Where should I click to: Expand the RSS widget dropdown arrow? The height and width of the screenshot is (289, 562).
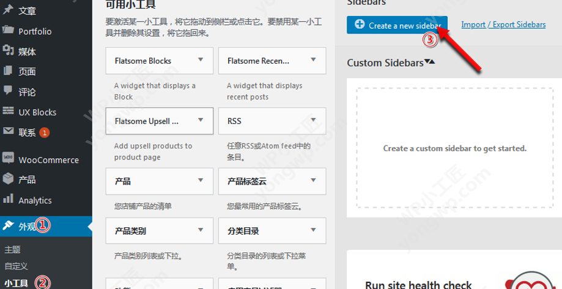(313, 120)
